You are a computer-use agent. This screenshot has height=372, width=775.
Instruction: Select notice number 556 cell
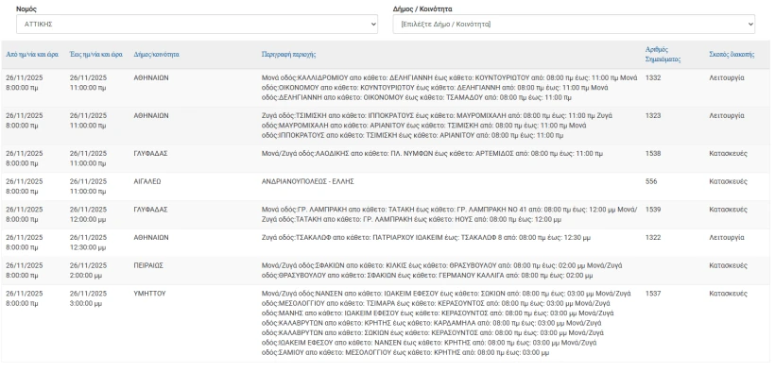pyautogui.click(x=651, y=182)
